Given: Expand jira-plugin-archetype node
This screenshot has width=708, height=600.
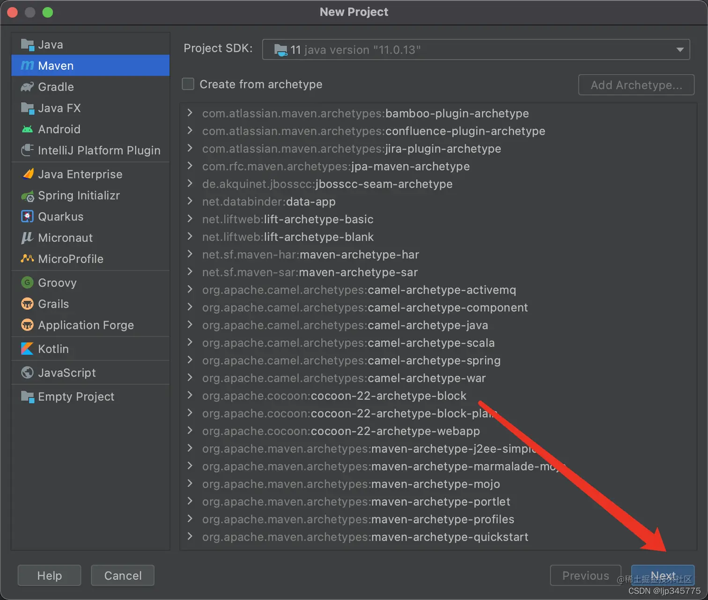Looking at the screenshot, I should [190, 148].
